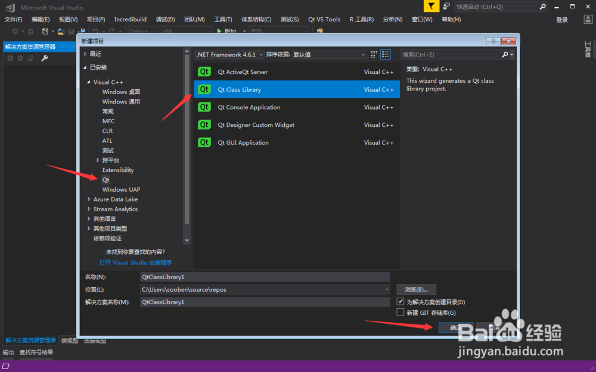Click the quick launch search magnifier

543,7
